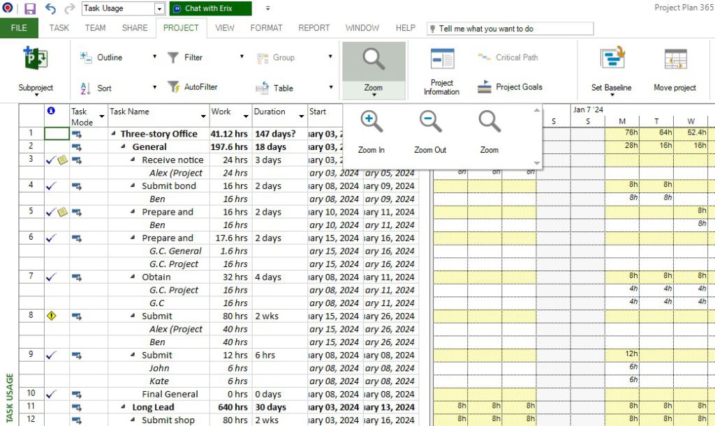This screenshot has width=715, height=426.
Task: Click Set Baseline icon
Action: tap(612, 59)
